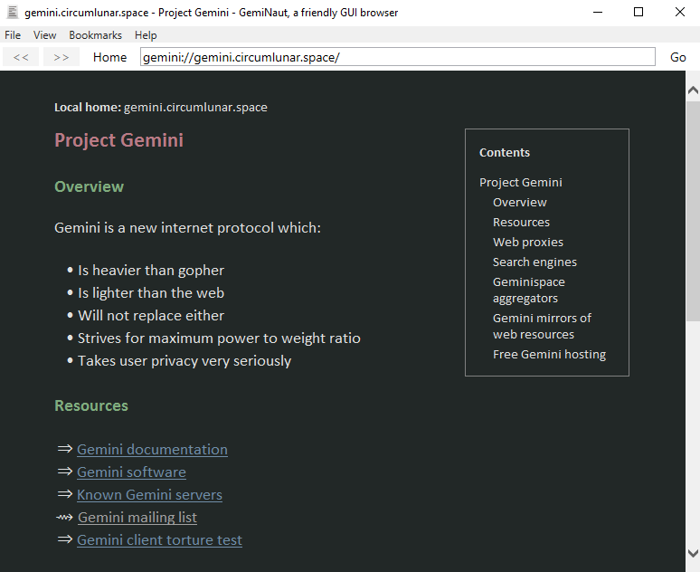Click the Resources section heading
700x572 pixels.
point(91,405)
